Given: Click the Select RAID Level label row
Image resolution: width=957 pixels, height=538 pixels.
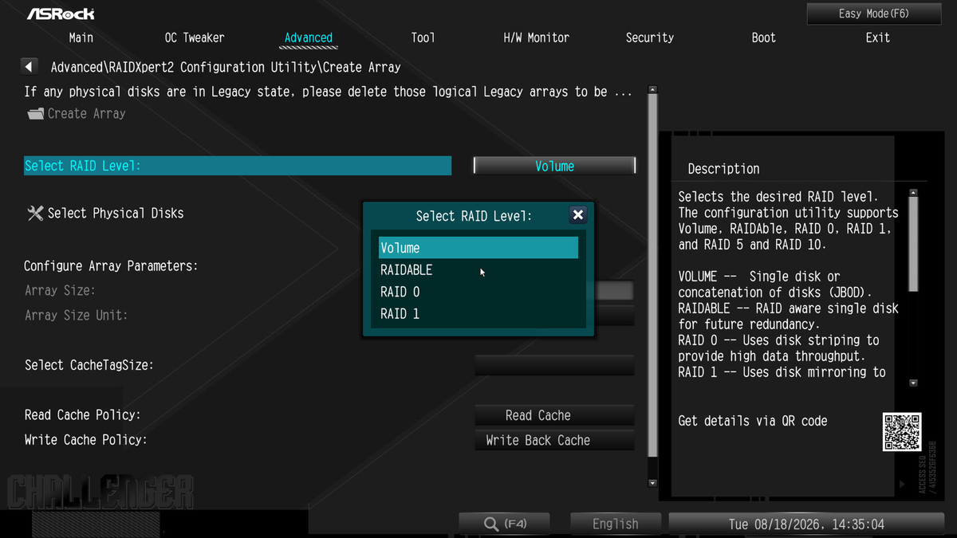Looking at the screenshot, I should coord(238,166).
